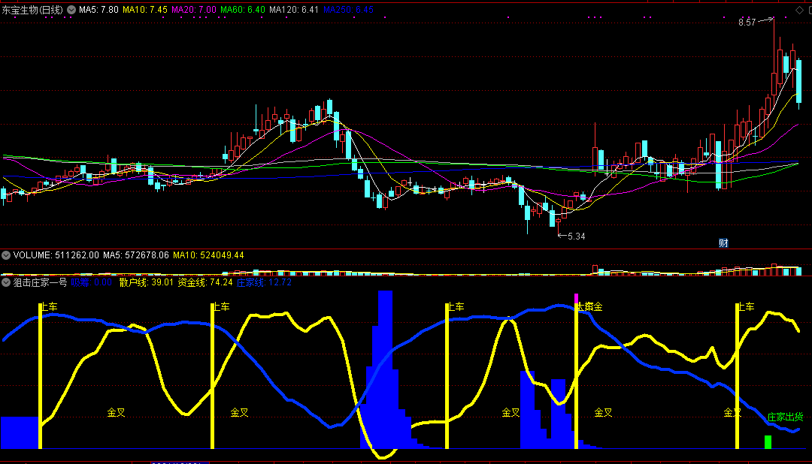Select the MA20: 7.00 label

click(x=194, y=10)
